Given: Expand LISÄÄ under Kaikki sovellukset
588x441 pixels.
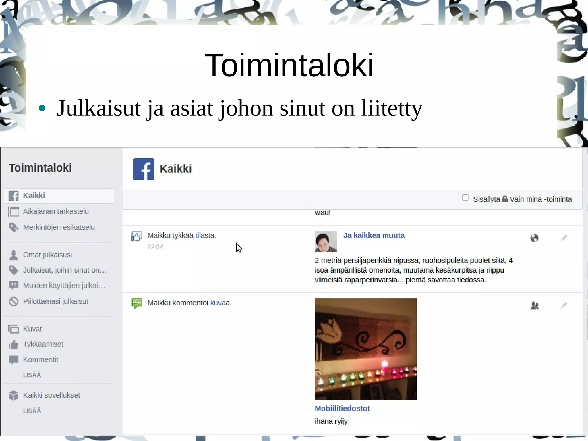Looking at the screenshot, I should [x=32, y=411].
